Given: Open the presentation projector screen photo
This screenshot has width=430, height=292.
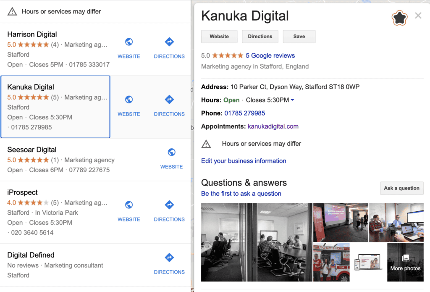Looking at the screenshot, I should (x=341, y=222).
